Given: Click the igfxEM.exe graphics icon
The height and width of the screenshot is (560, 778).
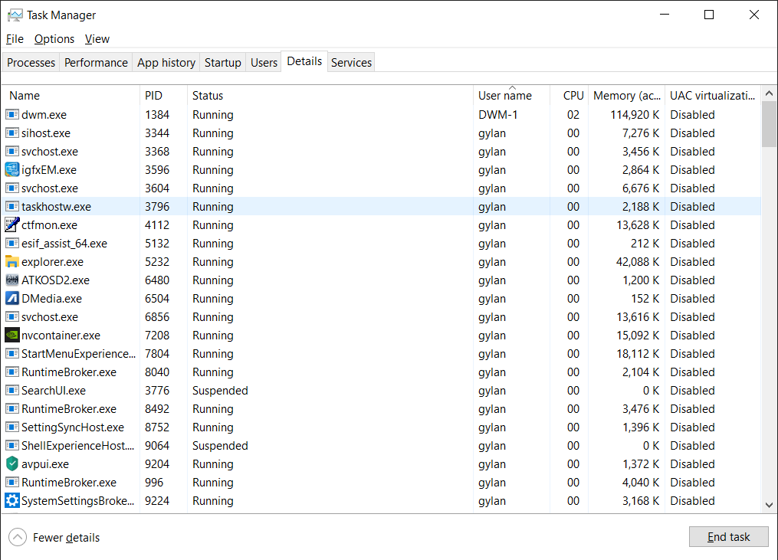Looking at the screenshot, I should [x=12, y=169].
